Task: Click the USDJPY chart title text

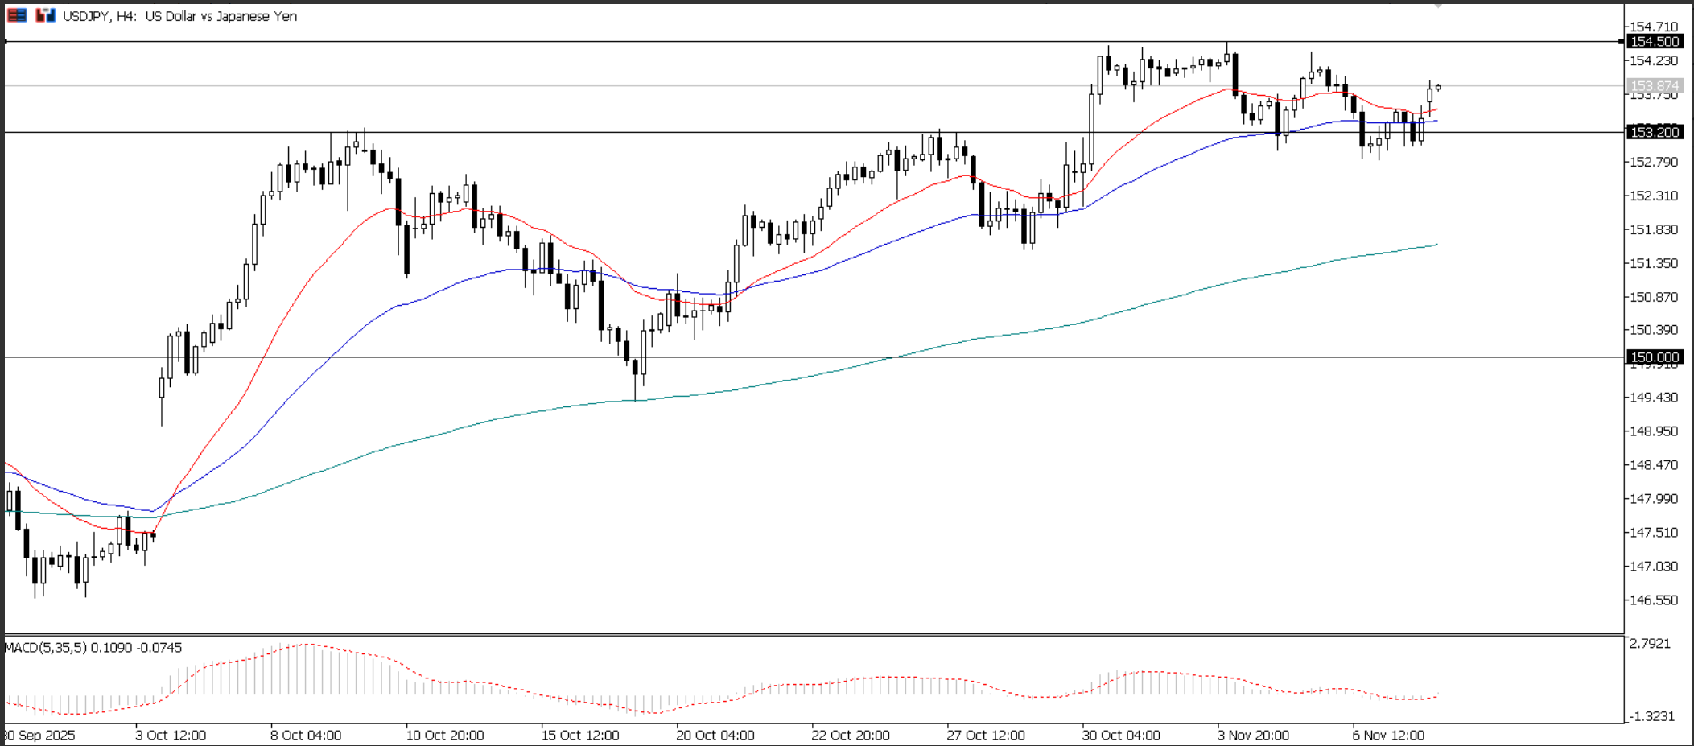Action: pos(177,16)
